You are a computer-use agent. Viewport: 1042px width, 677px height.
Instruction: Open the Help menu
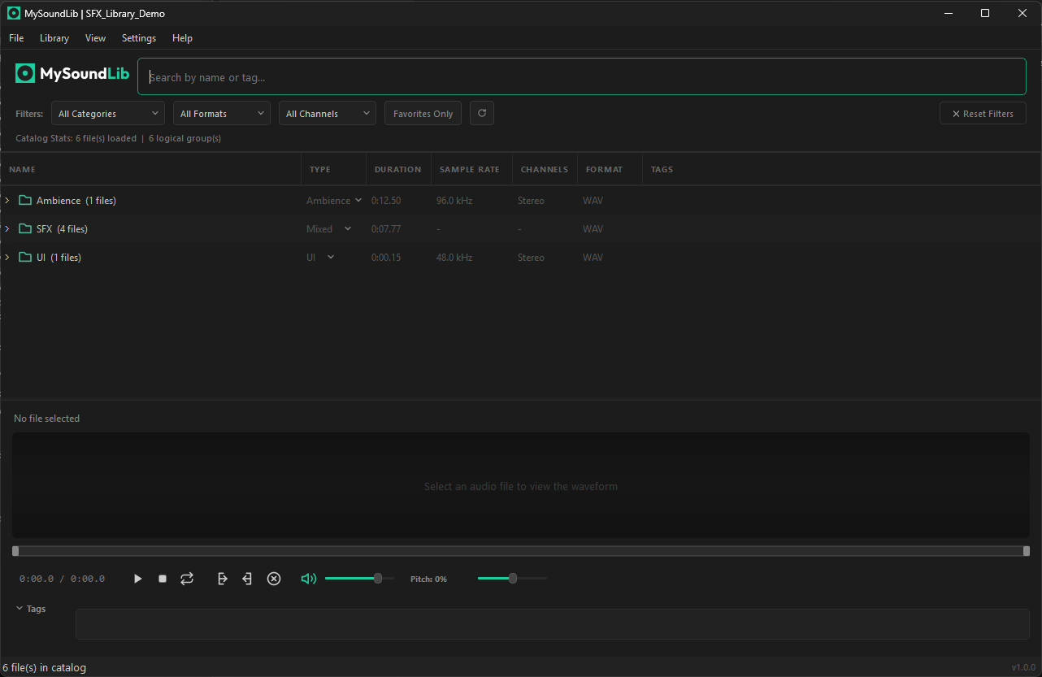pyautogui.click(x=182, y=38)
